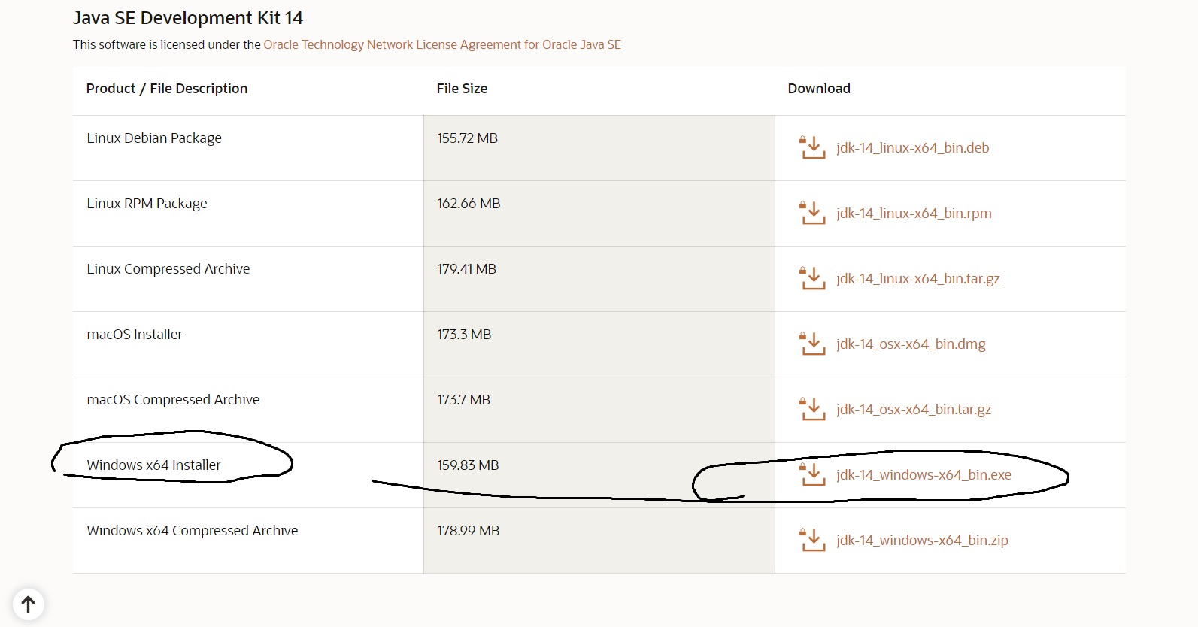
Task: Select the macOS Compressed Archive row label
Action: (x=173, y=400)
